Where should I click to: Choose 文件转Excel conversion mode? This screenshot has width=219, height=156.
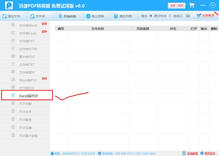click(25, 33)
